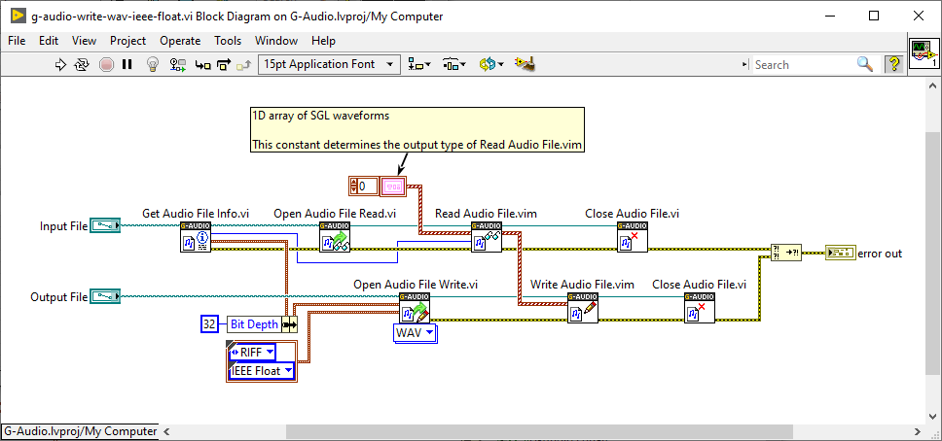Open the View menu
942x441 pixels.
[84, 41]
